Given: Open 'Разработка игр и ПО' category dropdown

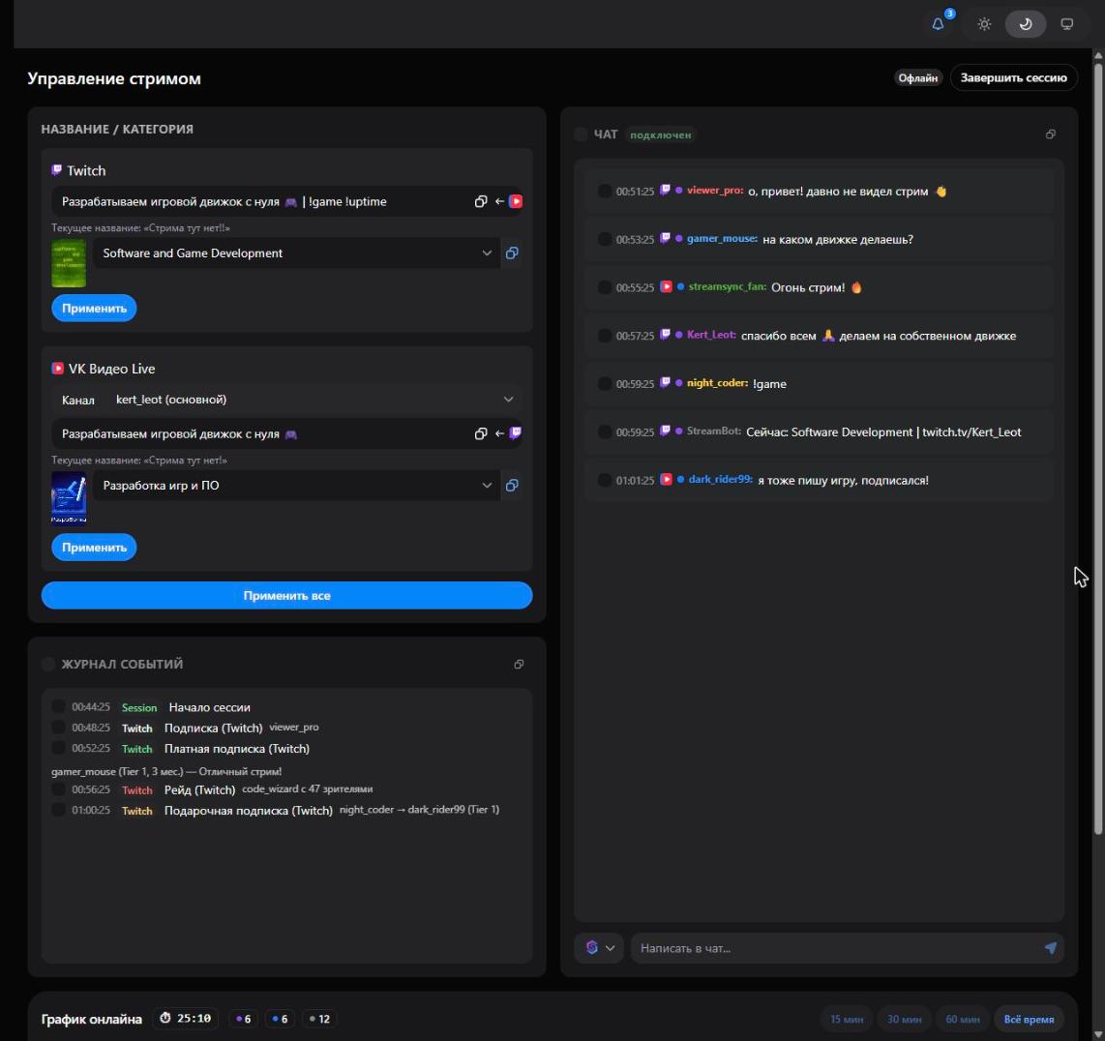Looking at the screenshot, I should [x=297, y=486].
